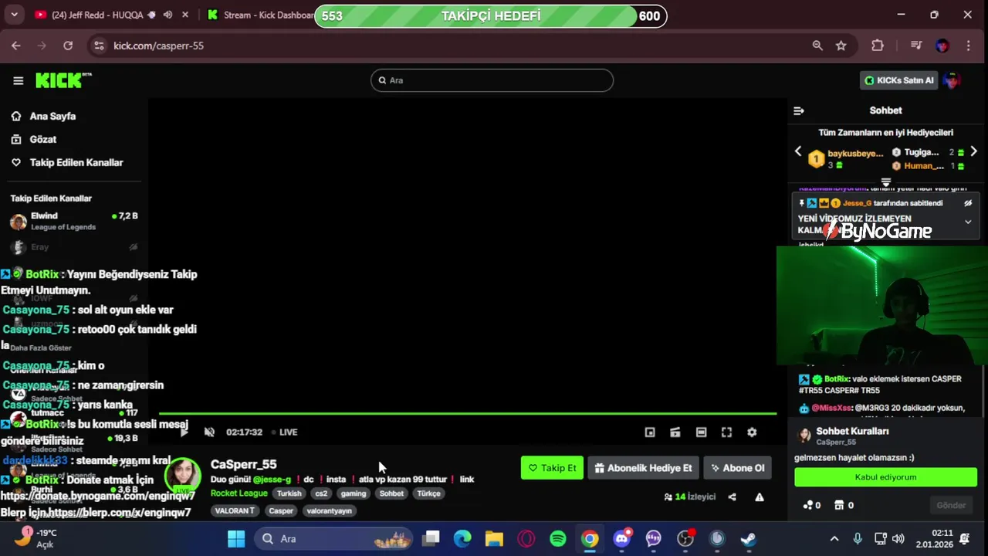This screenshot has height=556, width=988.
Task: Open the chat shop icon
Action: pos(839,505)
